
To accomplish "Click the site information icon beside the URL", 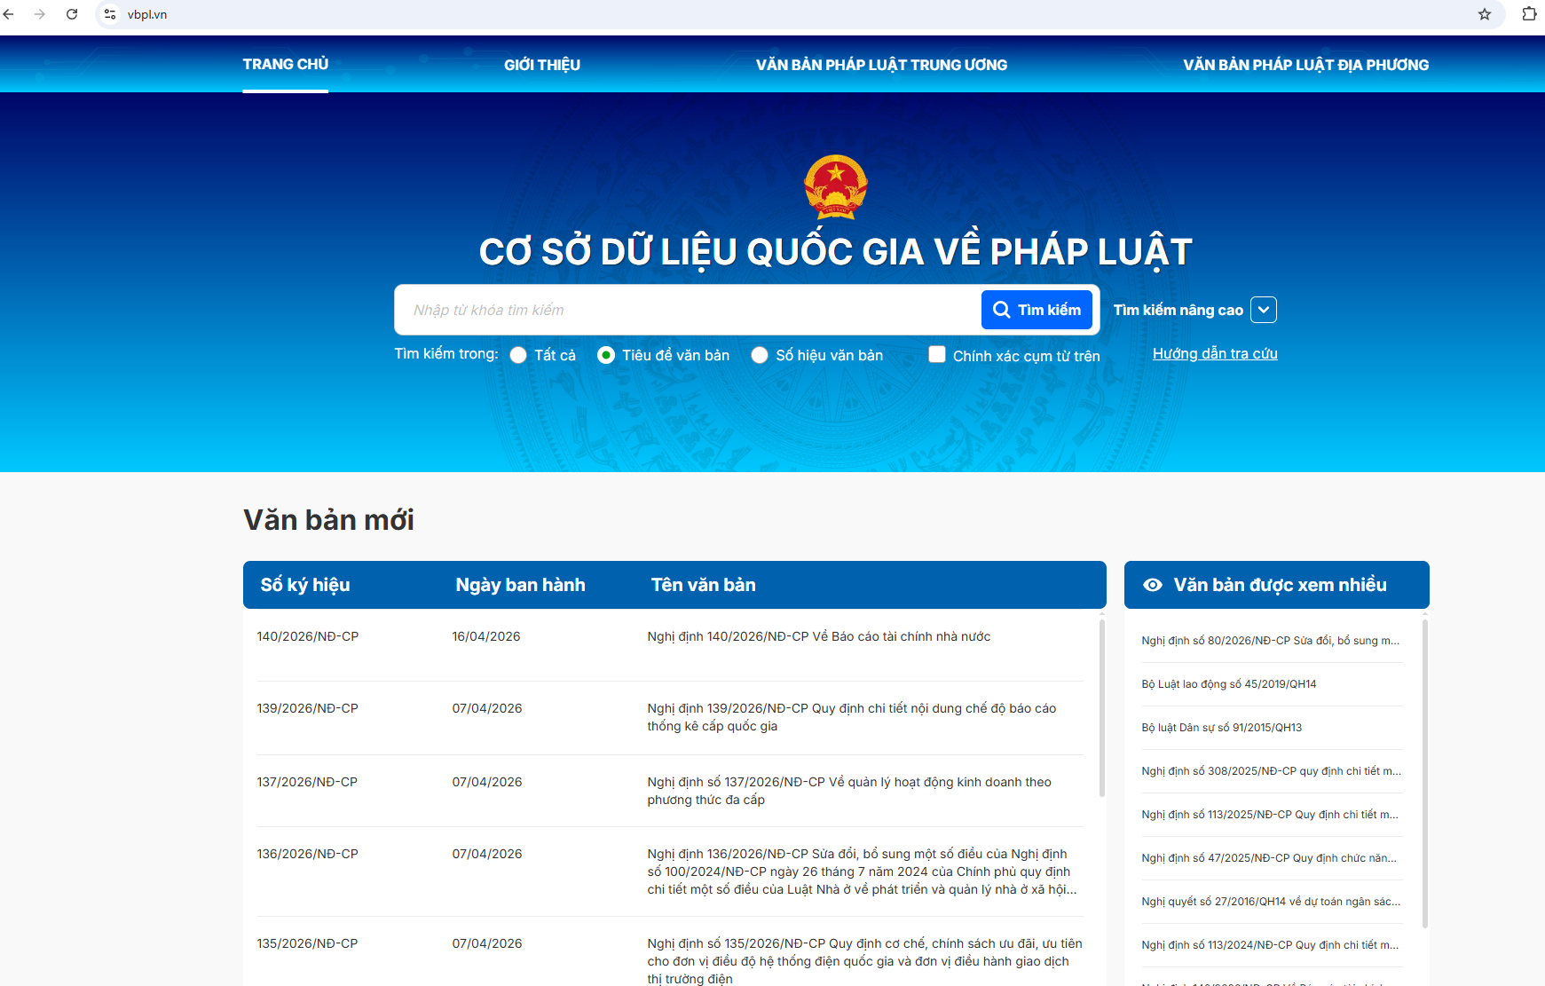I will [110, 14].
